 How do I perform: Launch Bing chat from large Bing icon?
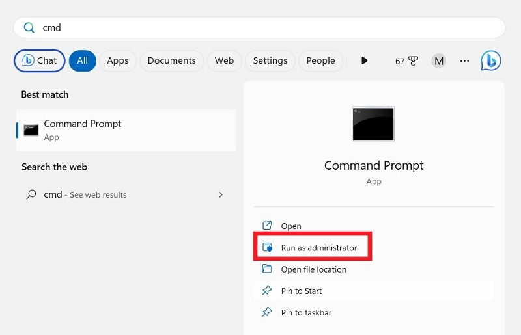(x=491, y=60)
